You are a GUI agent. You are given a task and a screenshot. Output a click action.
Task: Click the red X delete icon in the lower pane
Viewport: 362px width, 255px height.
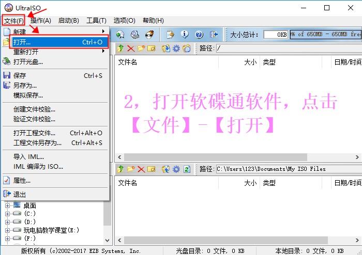click(141, 169)
